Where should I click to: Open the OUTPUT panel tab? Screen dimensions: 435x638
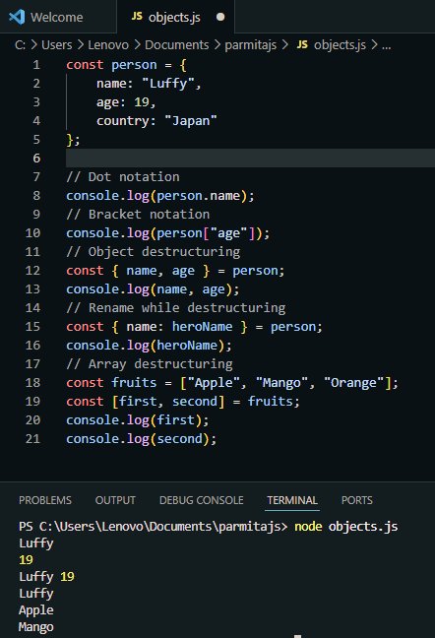[x=115, y=500]
